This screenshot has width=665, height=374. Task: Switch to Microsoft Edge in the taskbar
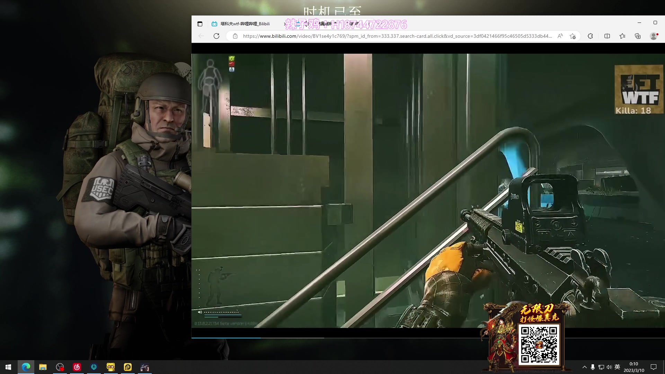point(26,367)
